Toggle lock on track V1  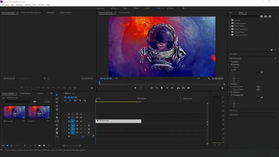click(69, 121)
